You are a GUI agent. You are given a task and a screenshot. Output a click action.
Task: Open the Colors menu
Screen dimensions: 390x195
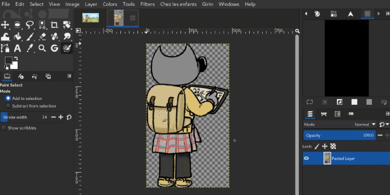pos(110,4)
